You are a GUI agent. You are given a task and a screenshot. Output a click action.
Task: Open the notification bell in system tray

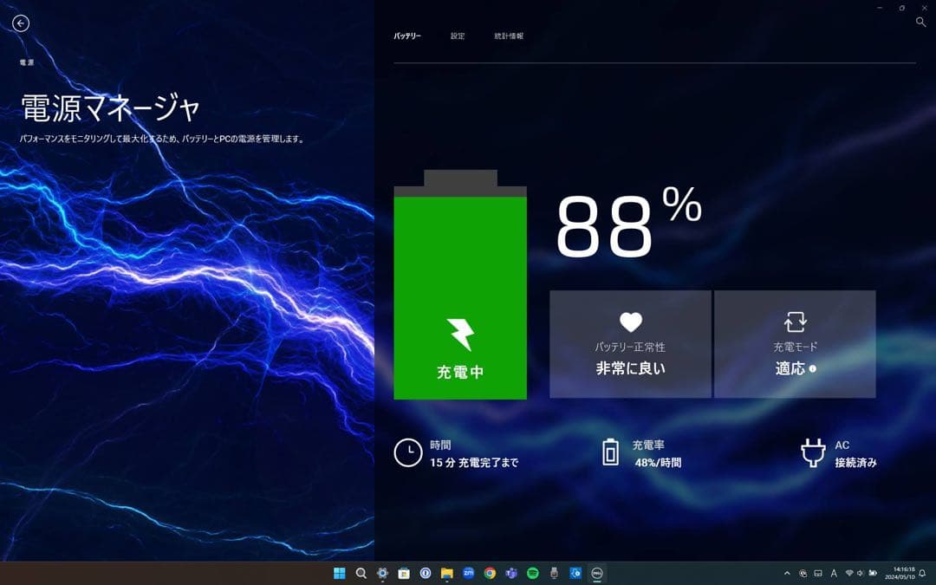coord(922,573)
